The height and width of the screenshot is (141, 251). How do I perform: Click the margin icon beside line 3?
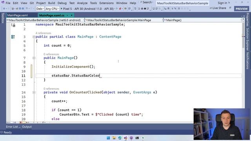click(13, 37)
